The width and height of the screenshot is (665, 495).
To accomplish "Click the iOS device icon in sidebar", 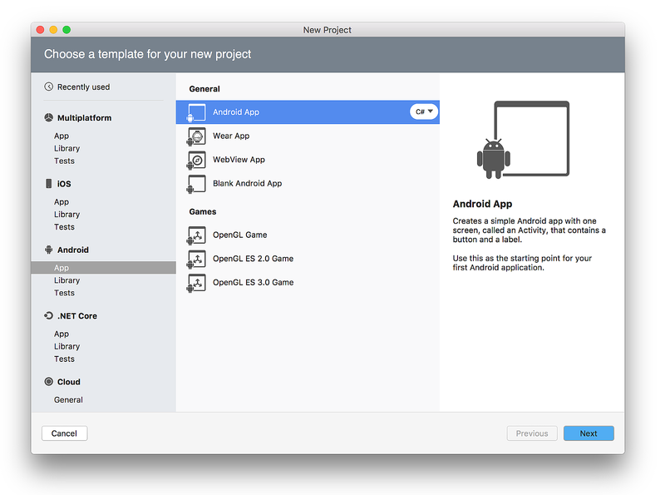I will coord(48,183).
